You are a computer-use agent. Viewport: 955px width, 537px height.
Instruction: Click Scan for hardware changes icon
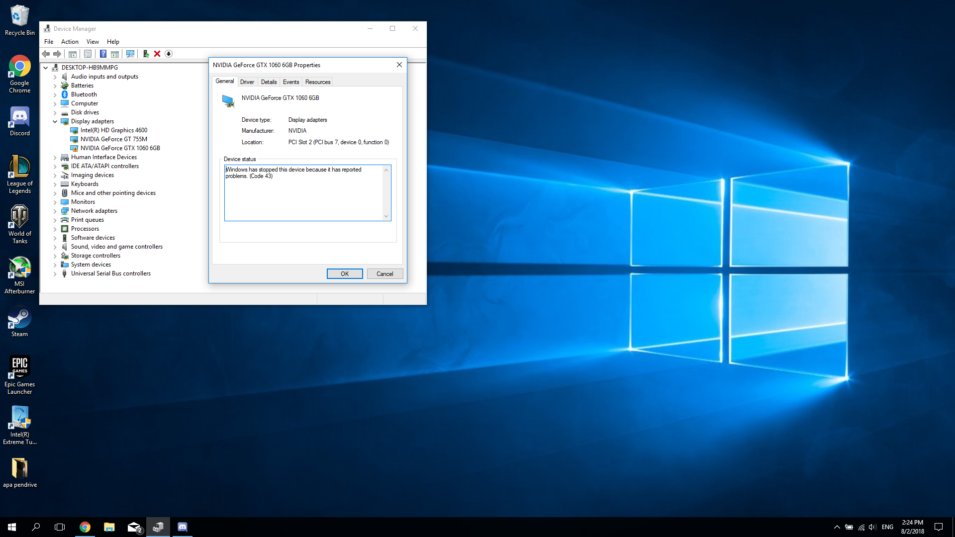click(x=130, y=54)
